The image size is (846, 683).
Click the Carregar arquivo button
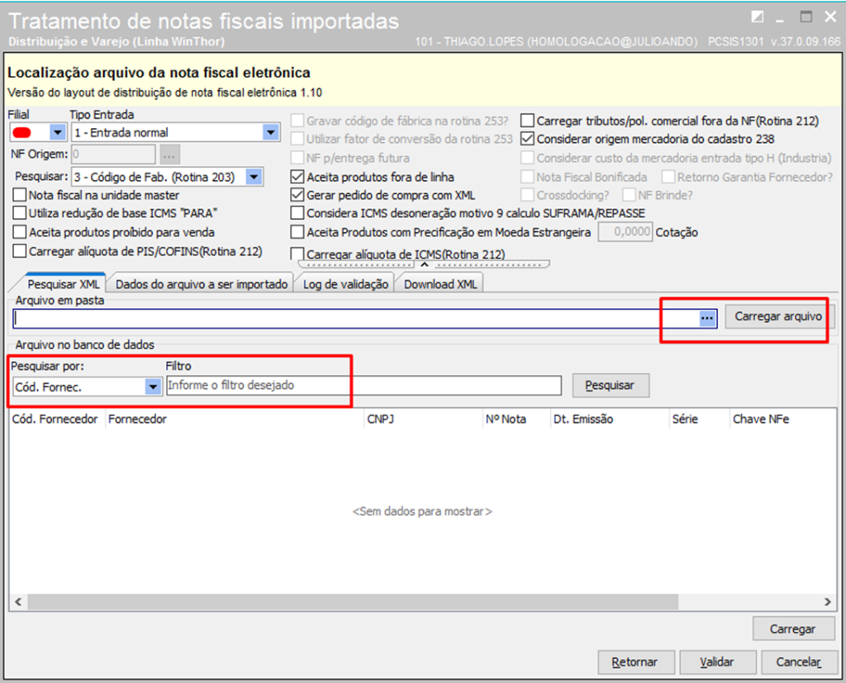[x=778, y=316]
